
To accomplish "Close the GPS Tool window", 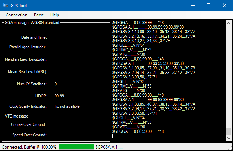I will coord(225,6).
